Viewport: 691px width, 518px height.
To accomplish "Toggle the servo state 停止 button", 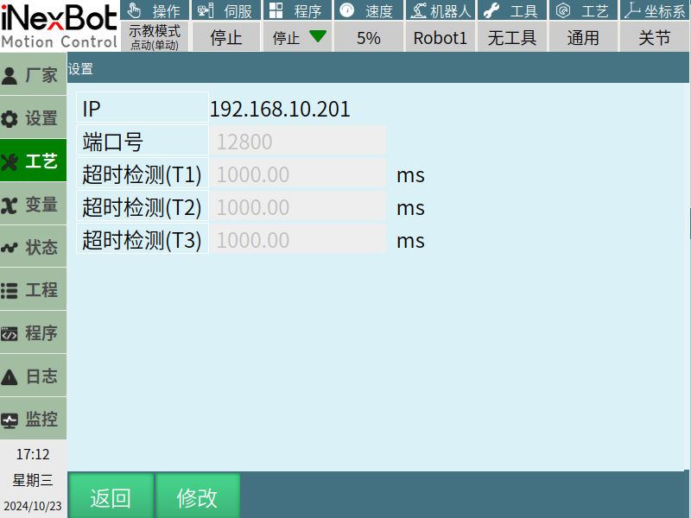I will (225, 37).
